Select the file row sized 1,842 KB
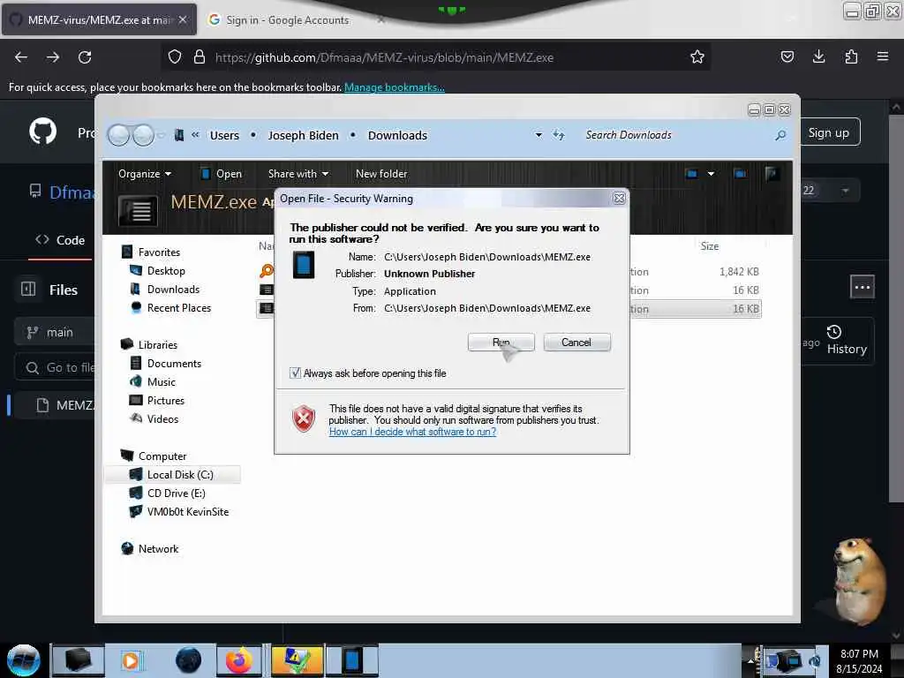This screenshot has height=678, width=904. click(509, 272)
